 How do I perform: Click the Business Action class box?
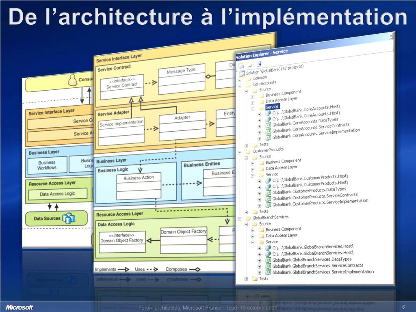tap(139, 186)
